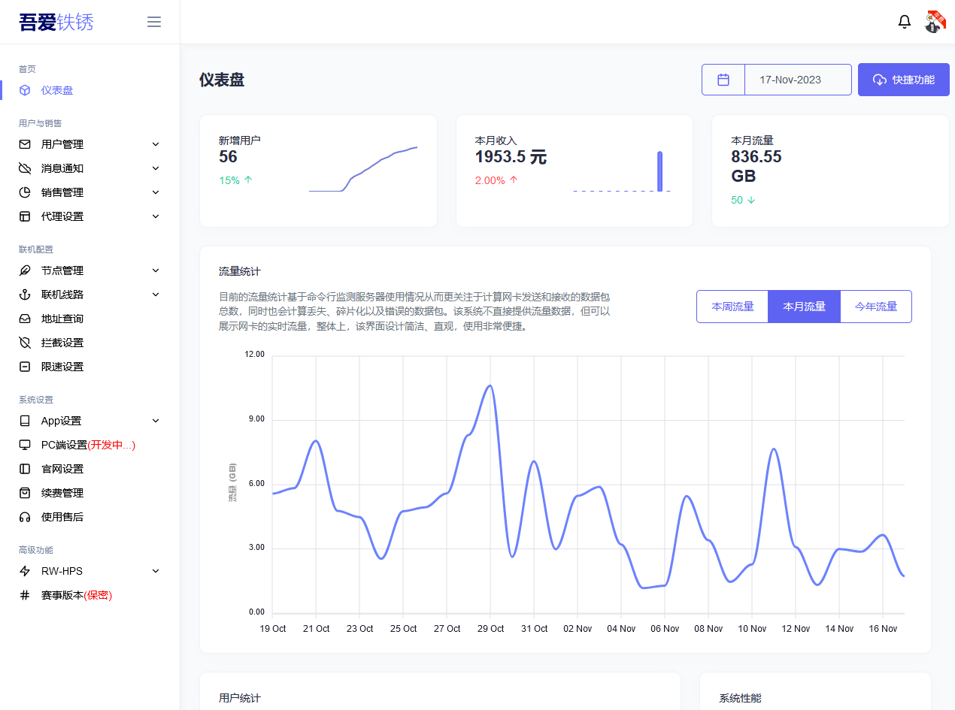The image size is (955, 710).
Task: Open 续费管理 menu item
Action: [62, 493]
